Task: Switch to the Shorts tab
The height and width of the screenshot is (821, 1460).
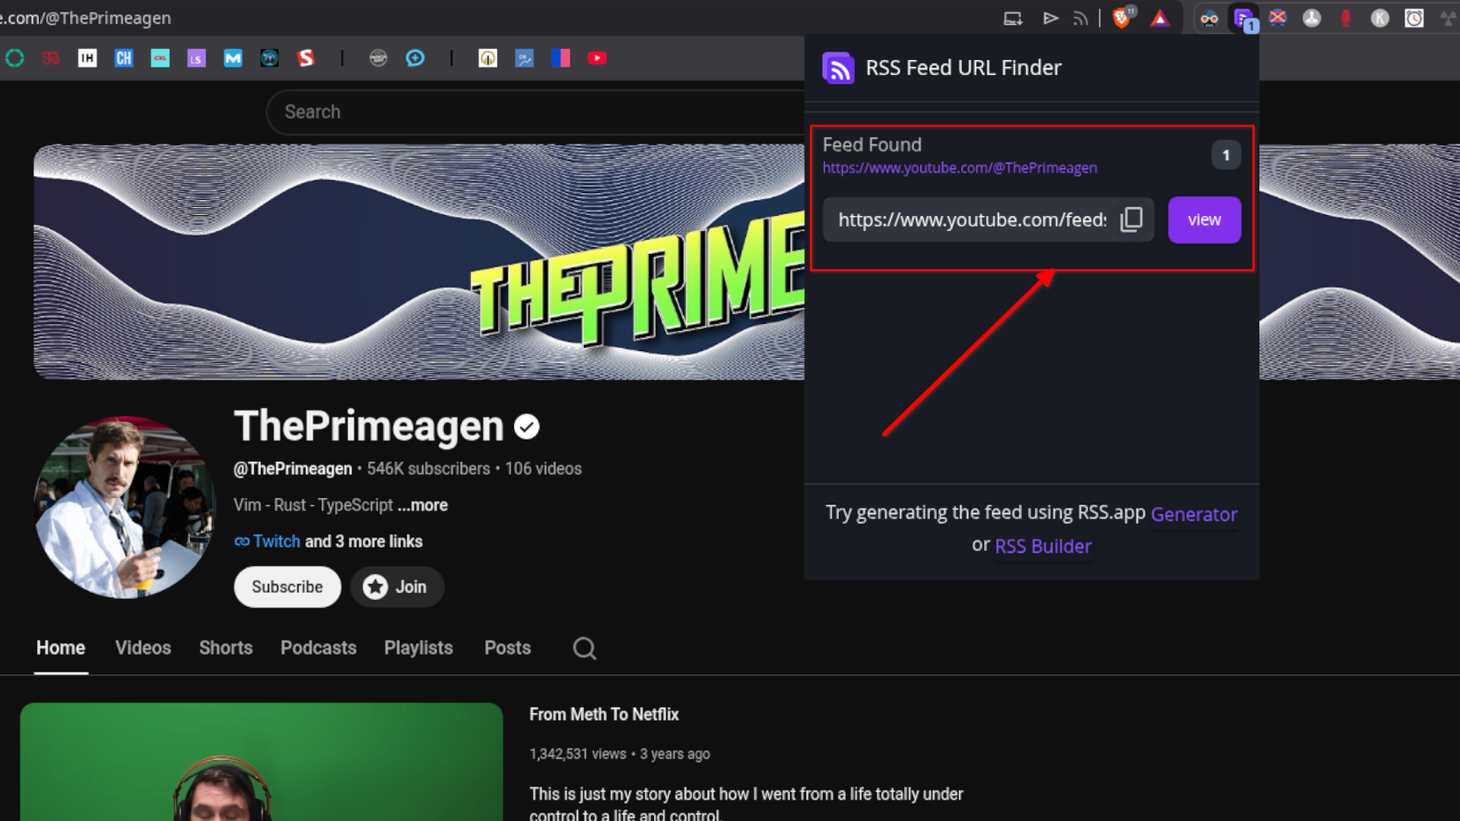Action: (x=226, y=648)
